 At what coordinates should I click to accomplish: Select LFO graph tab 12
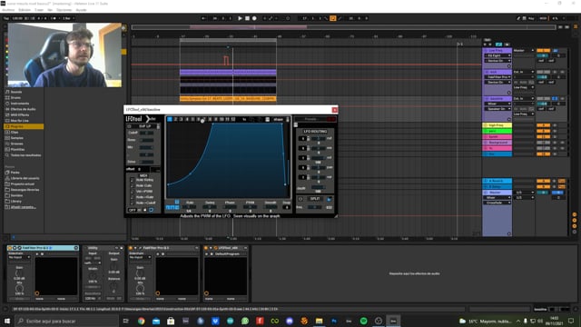point(233,119)
